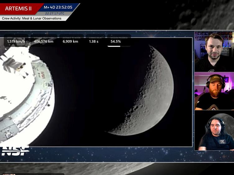
Task: Click the ARTEMIS II mission banner
Action: click(x=19, y=8)
